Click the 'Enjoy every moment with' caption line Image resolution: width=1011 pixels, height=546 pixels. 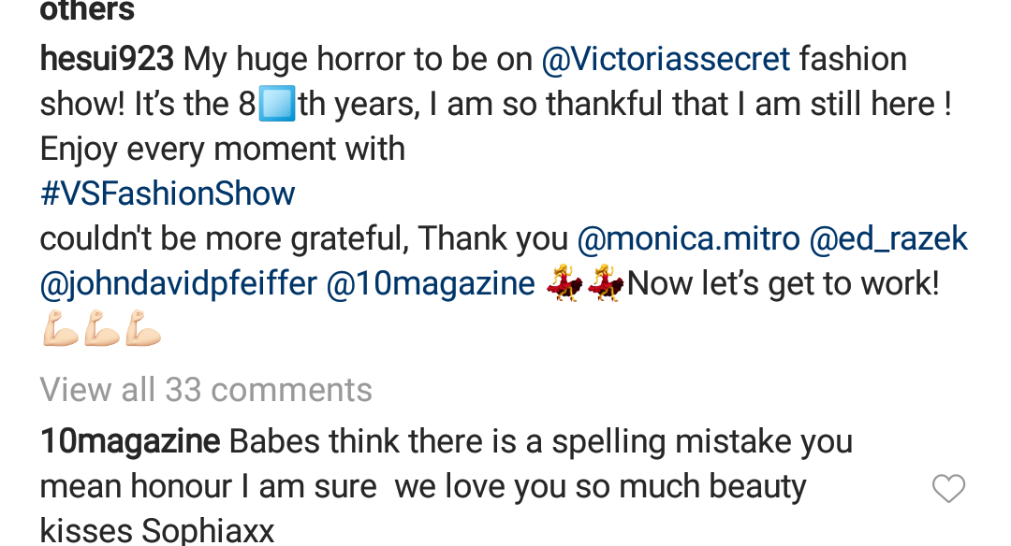(x=223, y=150)
